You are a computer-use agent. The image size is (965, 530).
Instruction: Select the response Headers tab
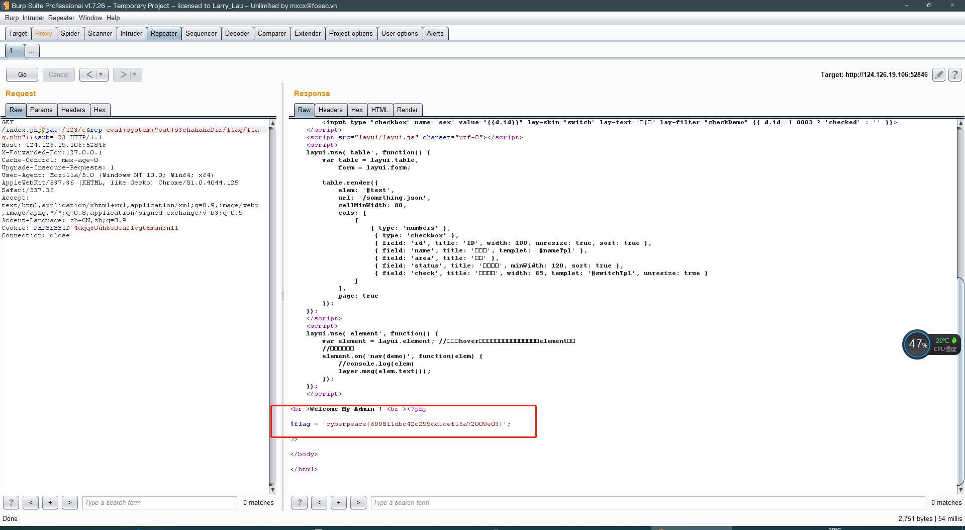(x=331, y=110)
